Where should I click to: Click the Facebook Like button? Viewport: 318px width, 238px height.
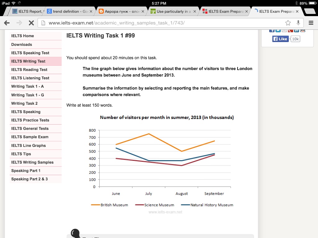point(280,39)
